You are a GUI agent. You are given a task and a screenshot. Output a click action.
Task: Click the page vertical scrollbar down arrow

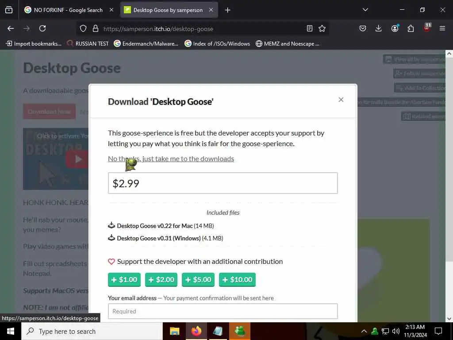pos(449,319)
